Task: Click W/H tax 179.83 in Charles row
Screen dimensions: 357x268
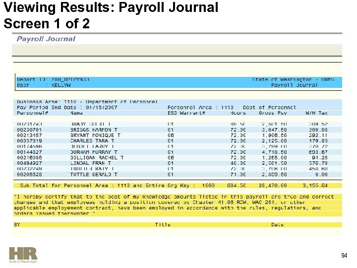Action: click(318, 141)
